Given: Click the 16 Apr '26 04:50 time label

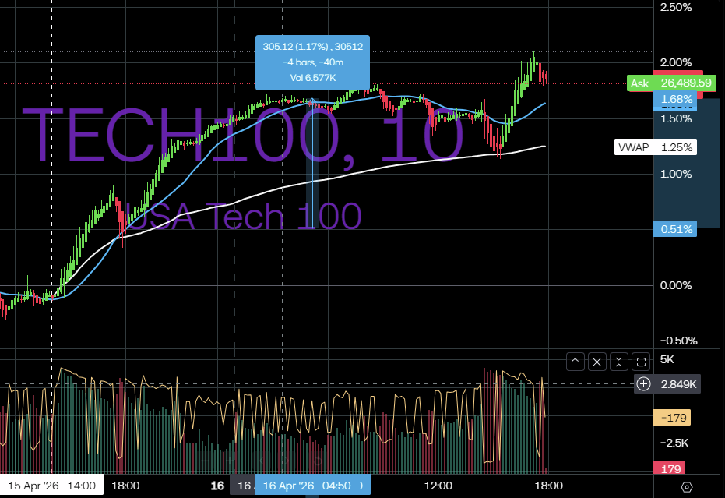Looking at the screenshot, I should click(310, 486).
